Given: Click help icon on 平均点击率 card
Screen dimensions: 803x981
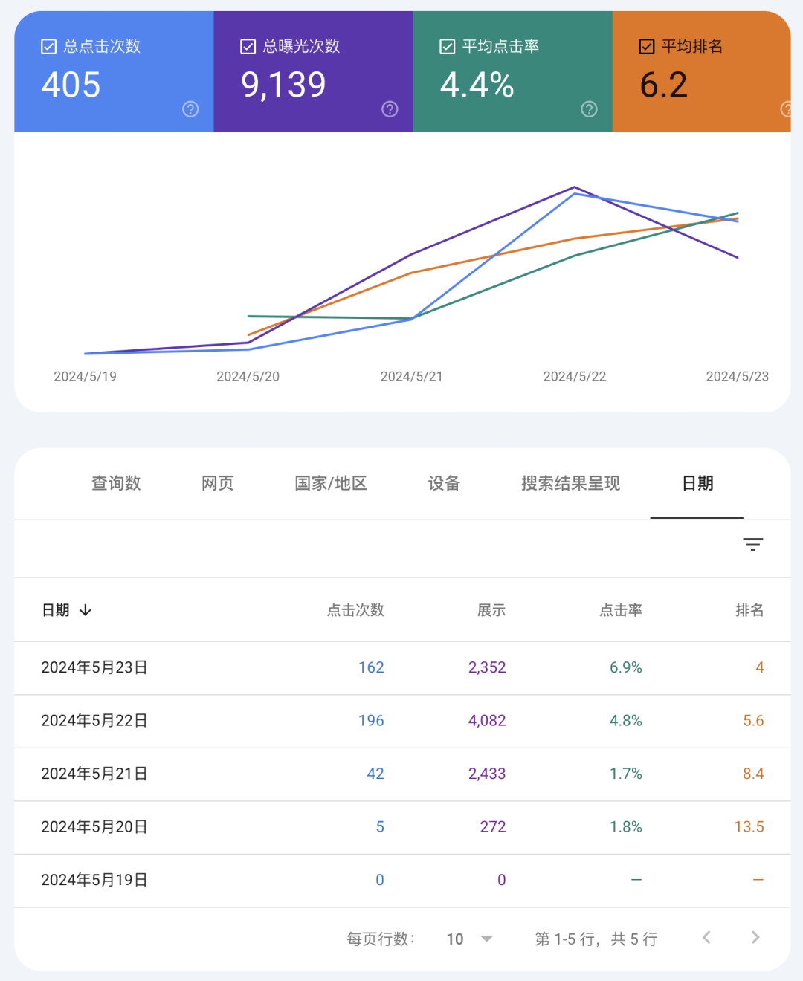Looking at the screenshot, I should (589, 109).
